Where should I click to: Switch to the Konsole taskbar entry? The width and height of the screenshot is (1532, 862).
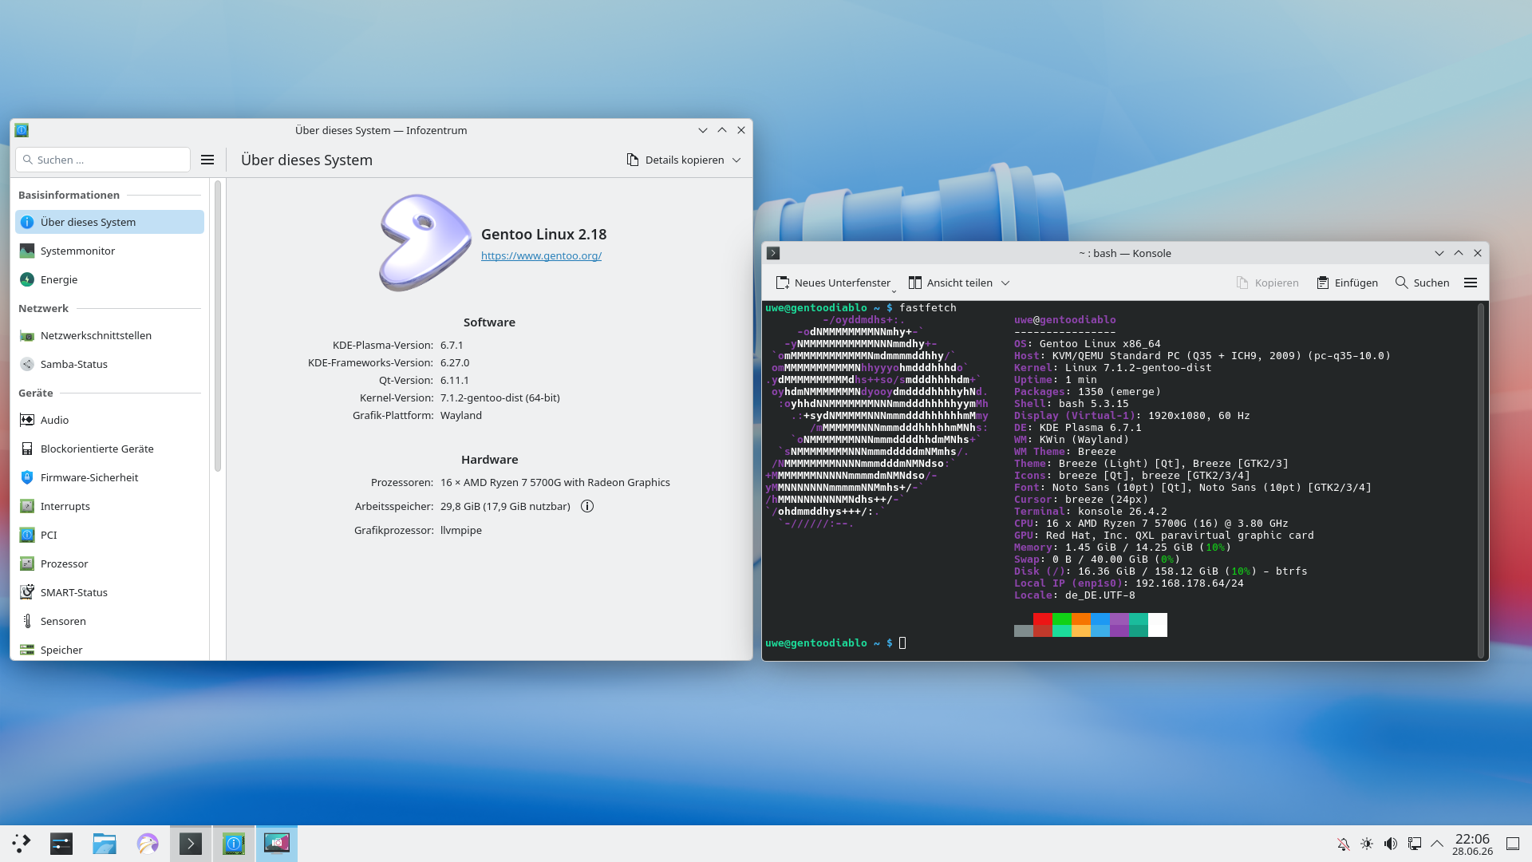191,844
